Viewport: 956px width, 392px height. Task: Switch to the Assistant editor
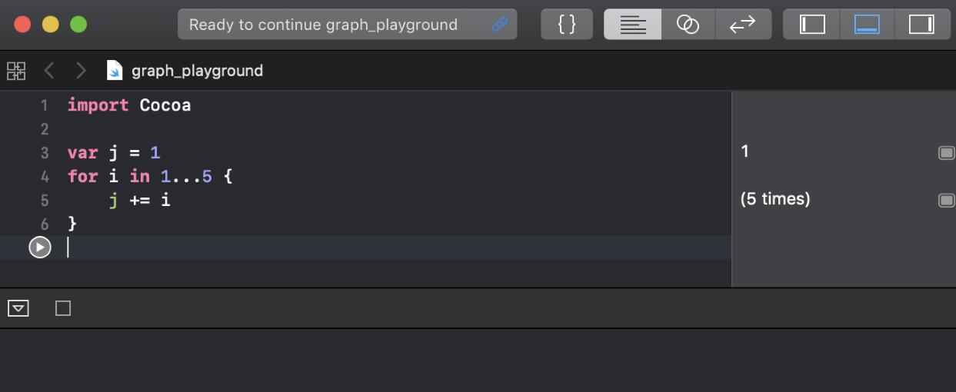pyautogui.click(x=688, y=25)
